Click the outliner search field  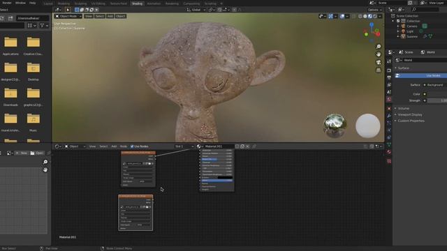[425, 10]
